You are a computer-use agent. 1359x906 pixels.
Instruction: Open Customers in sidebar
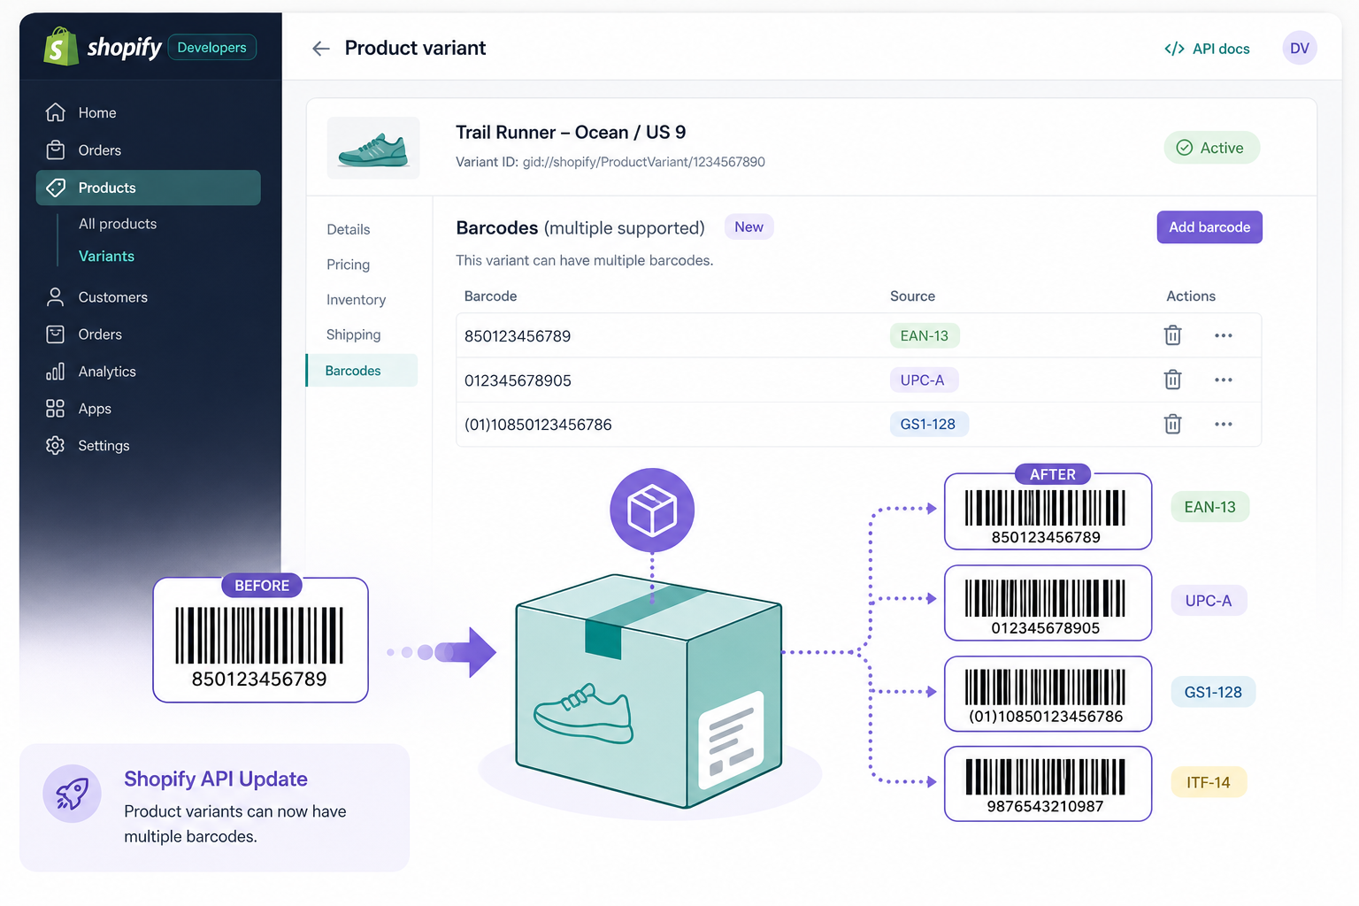click(112, 297)
